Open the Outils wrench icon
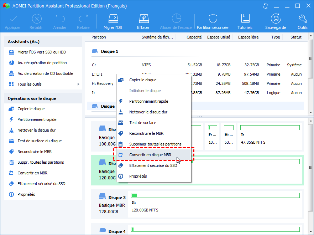Image resolution: width=314 pixels, height=235 pixels. tap(302, 21)
